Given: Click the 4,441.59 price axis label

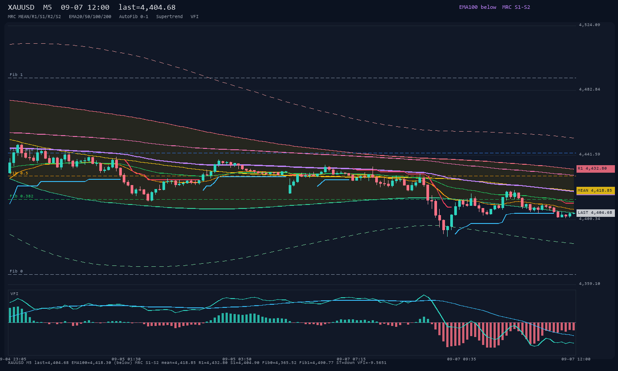Looking at the screenshot, I should coord(590,154).
